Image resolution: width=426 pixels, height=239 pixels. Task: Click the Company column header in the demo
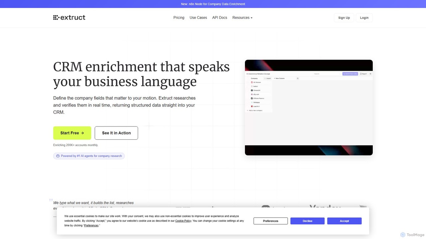coord(254,78)
